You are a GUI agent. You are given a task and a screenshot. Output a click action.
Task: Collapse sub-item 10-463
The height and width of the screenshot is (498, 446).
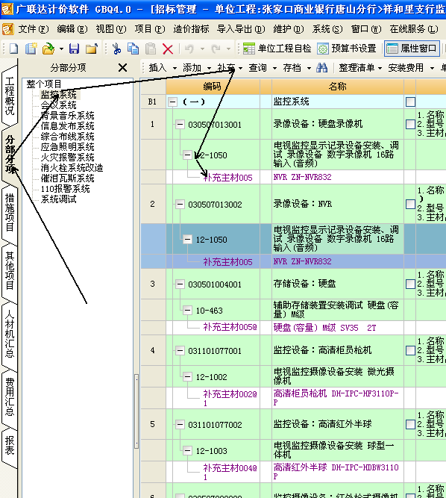tap(187, 310)
